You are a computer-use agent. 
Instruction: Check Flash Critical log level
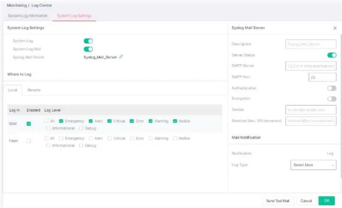(x=109, y=138)
